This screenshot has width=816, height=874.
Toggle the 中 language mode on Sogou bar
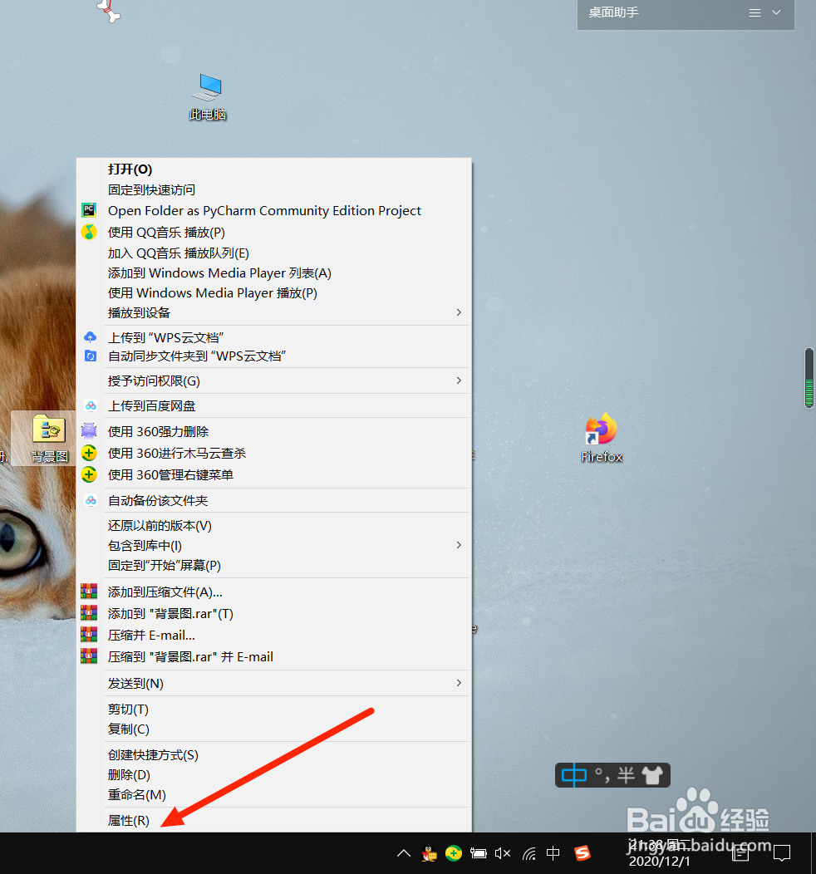(x=573, y=775)
